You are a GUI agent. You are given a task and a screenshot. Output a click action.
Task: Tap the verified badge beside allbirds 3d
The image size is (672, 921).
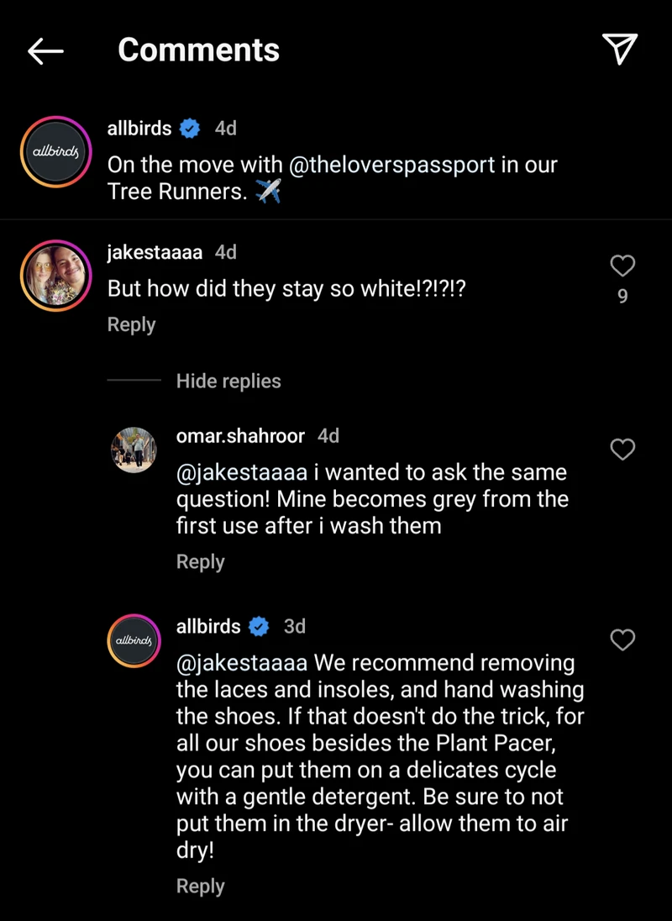[x=259, y=627]
